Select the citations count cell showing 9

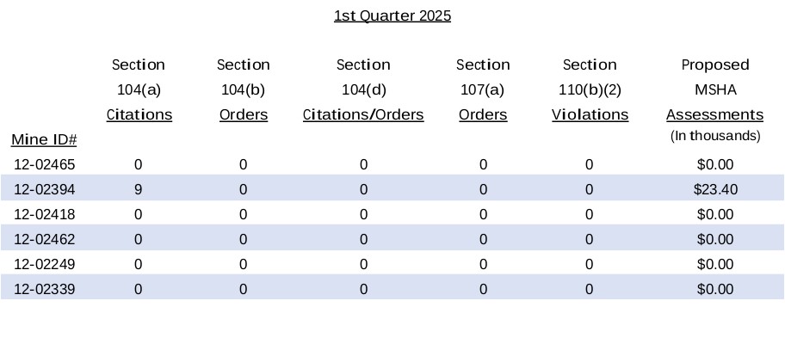pos(138,189)
